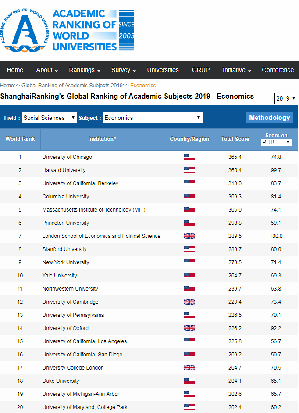Click the US flag in Harvard University row
The width and height of the screenshot is (299, 413).
pyautogui.click(x=189, y=170)
